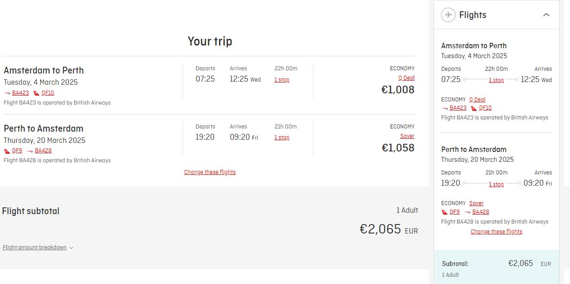Open QF9 flight details in trip list
This screenshot has width=570, height=284.
pyautogui.click(x=17, y=151)
